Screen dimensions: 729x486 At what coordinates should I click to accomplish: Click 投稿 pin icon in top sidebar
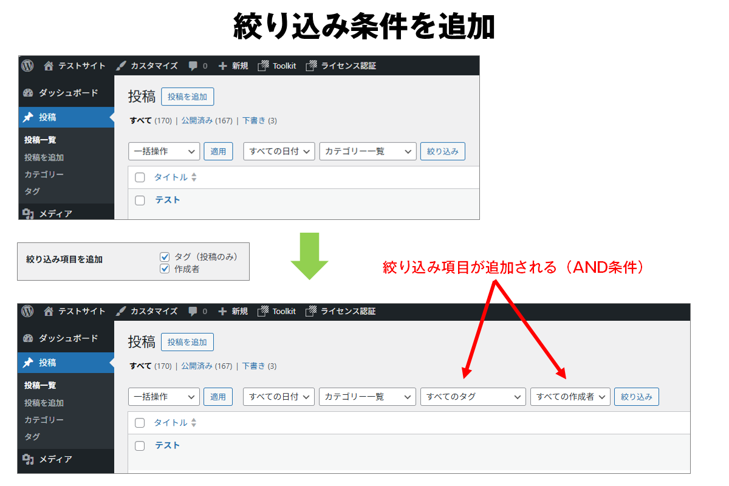(28, 117)
